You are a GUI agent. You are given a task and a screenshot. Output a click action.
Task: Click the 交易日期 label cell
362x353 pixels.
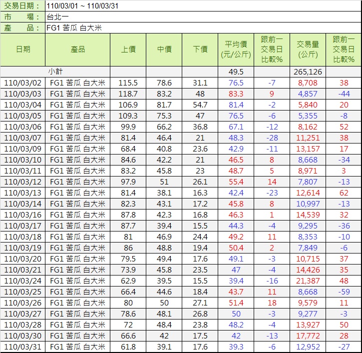tap(23, 5)
